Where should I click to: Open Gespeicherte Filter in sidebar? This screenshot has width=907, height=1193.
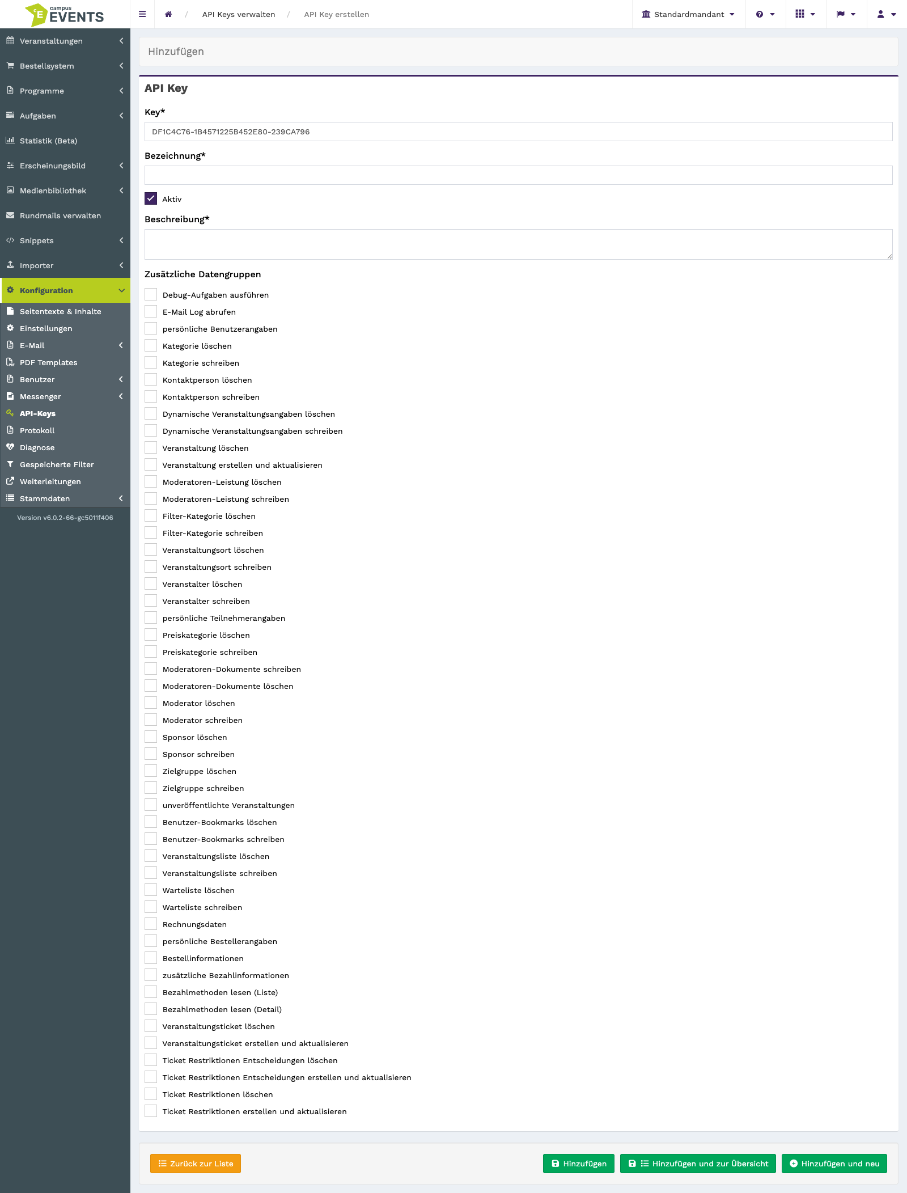tap(65, 464)
